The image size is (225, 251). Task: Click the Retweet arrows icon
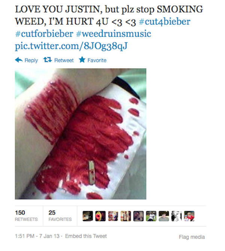click(x=48, y=60)
